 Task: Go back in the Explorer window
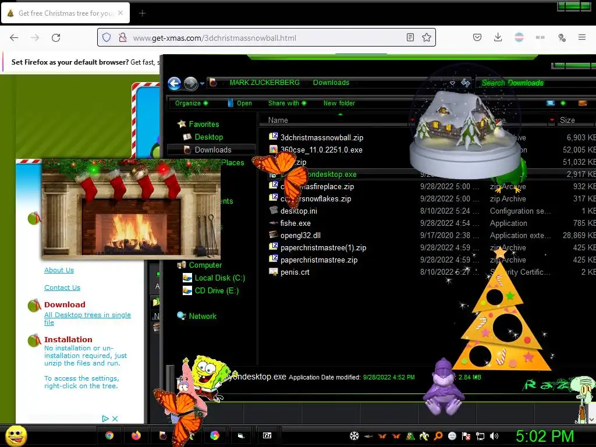coord(175,83)
